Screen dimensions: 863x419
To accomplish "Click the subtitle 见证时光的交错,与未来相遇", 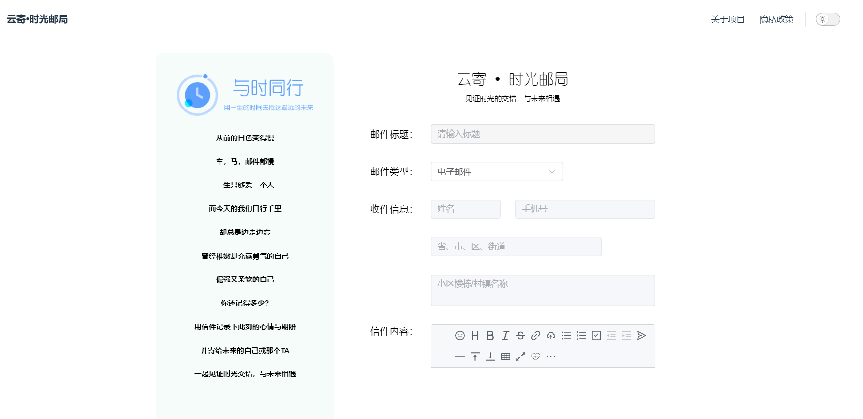I will click(x=513, y=99).
